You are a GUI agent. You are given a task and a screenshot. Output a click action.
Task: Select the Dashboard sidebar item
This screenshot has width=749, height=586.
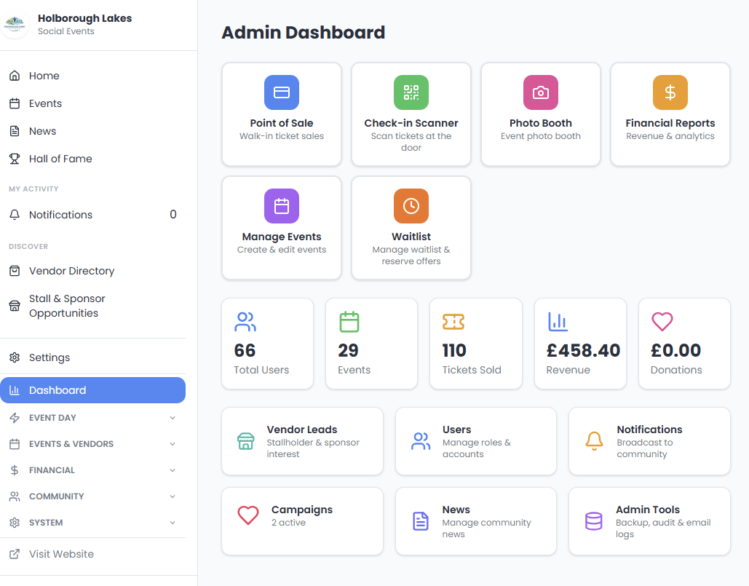(x=92, y=390)
